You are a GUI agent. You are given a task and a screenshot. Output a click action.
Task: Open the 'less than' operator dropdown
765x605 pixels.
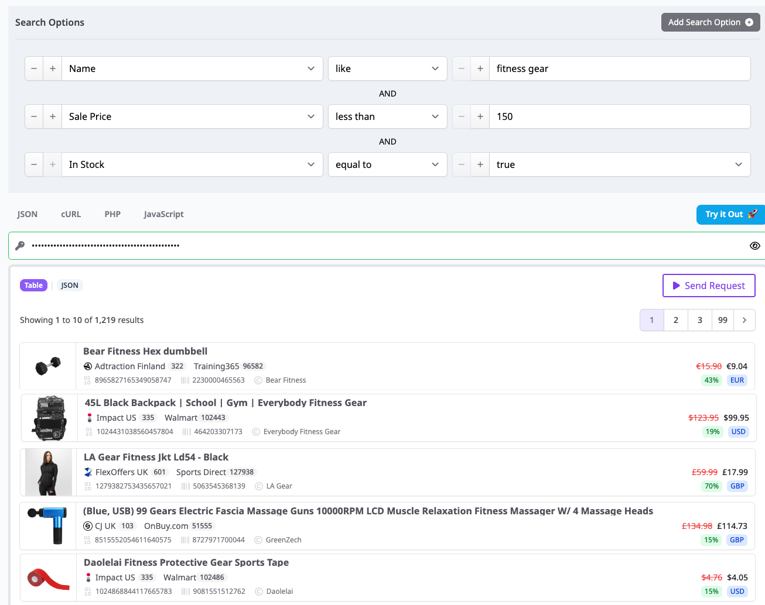tap(388, 116)
